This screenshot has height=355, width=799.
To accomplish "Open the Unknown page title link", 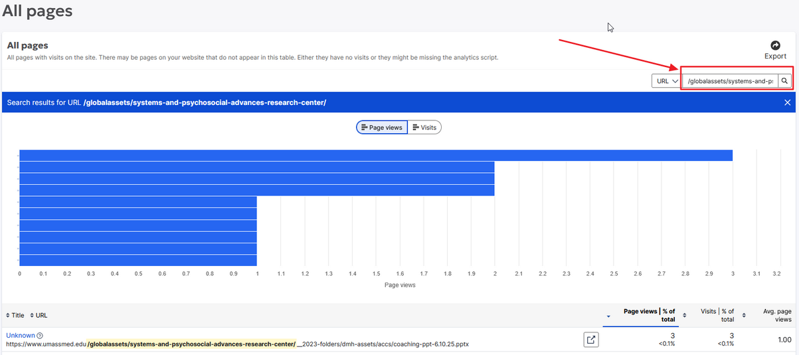I will (x=20, y=336).
